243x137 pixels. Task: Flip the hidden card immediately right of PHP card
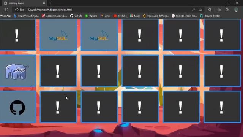(x=58, y=71)
